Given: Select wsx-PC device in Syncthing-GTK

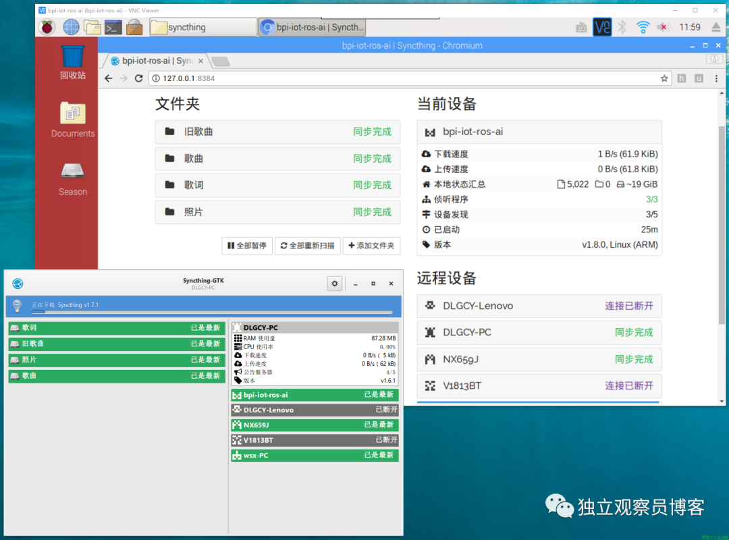Looking at the screenshot, I should tap(315, 456).
